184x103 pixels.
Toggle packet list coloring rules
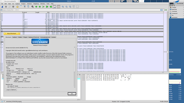[59, 7]
